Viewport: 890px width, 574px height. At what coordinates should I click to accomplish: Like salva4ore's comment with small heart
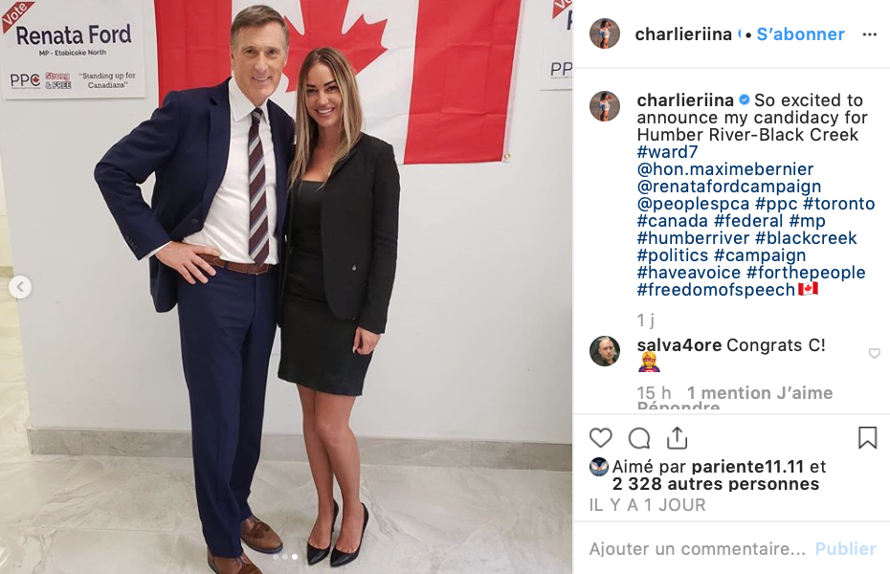[874, 353]
